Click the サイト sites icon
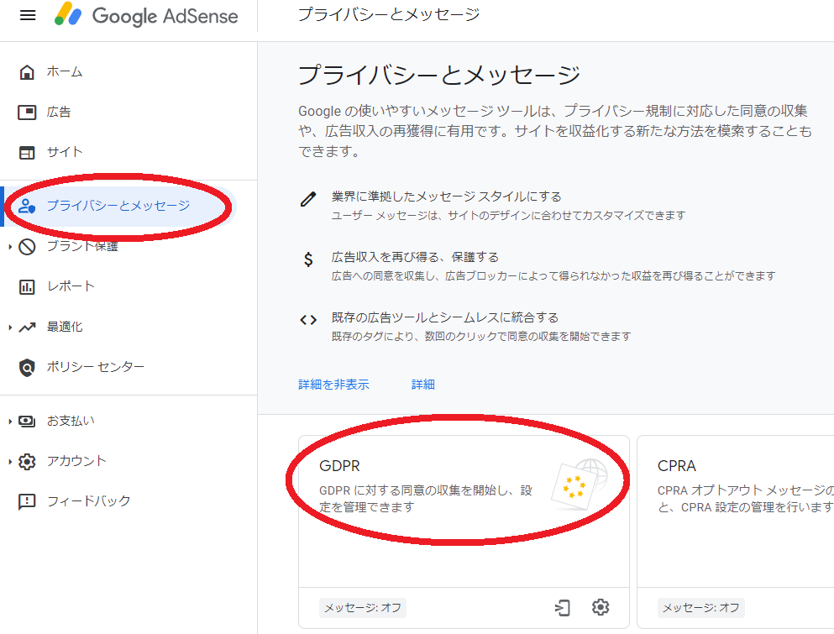This screenshot has height=634, width=834. [x=27, y=152]
